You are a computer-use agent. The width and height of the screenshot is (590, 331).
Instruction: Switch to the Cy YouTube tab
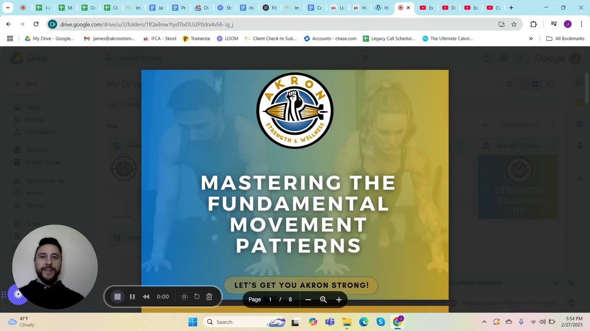click(494, 8)
